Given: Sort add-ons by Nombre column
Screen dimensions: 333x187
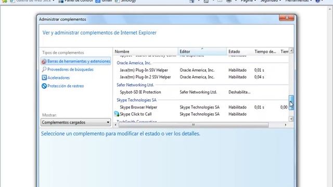Looking at the screenshot, I should click(145, 51).
